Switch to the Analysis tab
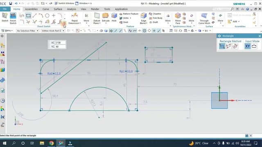 [71, 9]
